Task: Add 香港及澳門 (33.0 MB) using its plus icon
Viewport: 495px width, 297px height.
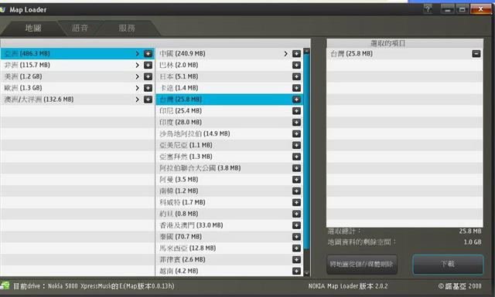Action: (296, 225)
